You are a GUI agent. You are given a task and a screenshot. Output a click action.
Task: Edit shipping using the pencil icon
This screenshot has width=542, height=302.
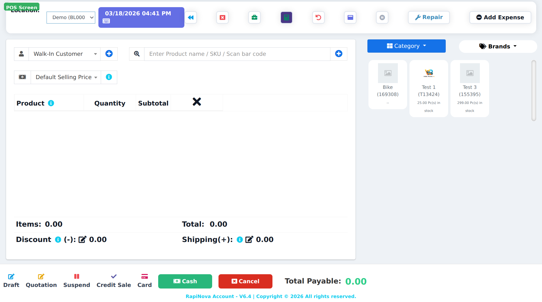(249, 239)
